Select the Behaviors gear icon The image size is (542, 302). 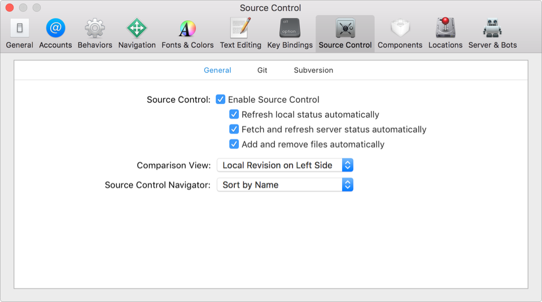coord(95,28)
